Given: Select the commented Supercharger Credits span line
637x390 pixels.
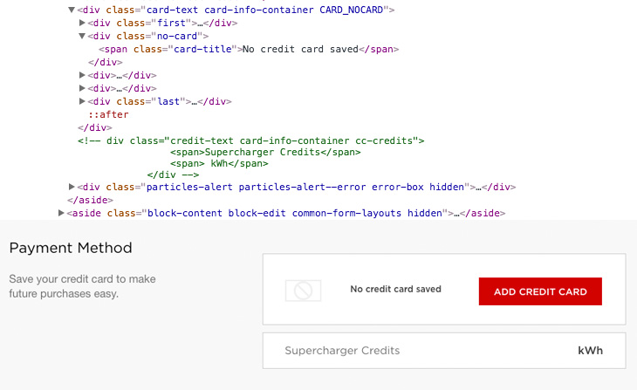Looking at the screenshot, I should tap(265, 152).
